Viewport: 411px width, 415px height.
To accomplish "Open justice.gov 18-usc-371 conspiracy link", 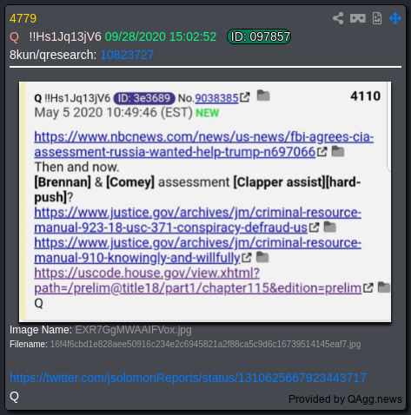I will [x=197, y=220].
